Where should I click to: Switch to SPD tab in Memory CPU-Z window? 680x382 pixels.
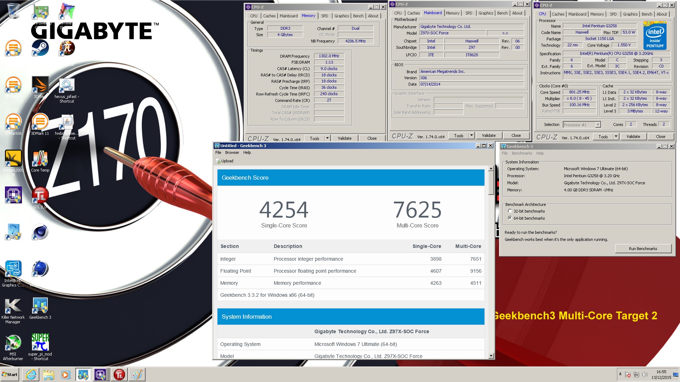[324, 16]
